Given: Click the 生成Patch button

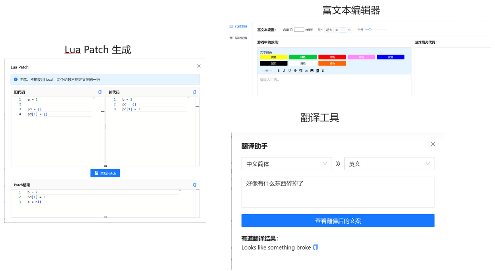Looking at the screenshot, I should [105, 173].
